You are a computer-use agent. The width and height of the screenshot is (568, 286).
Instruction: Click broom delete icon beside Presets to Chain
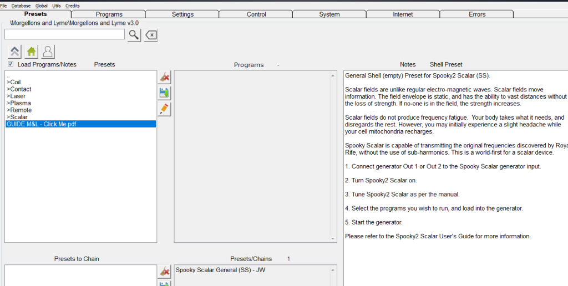tap(164, 272)
